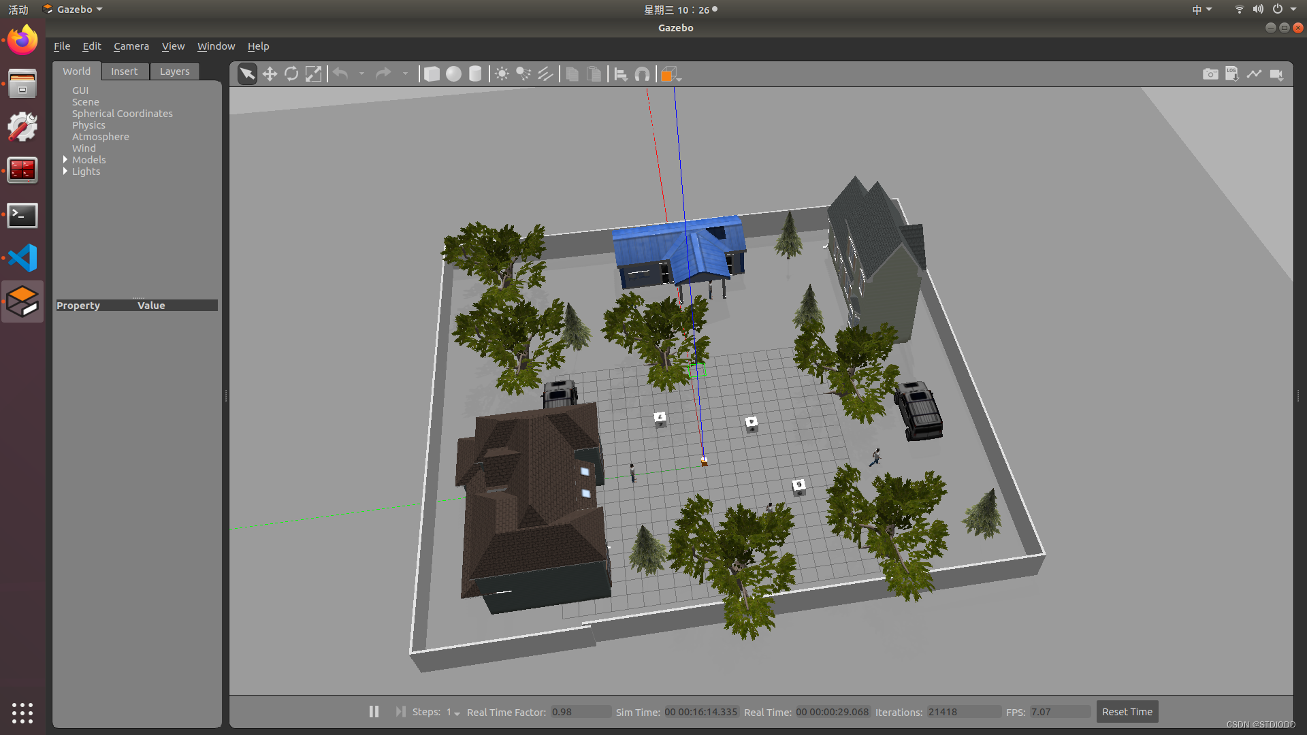Expand the Models tree item

pos(65,160)
